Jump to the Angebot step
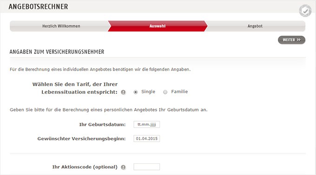This screenshot has height=175, width=316. (255, 26)
